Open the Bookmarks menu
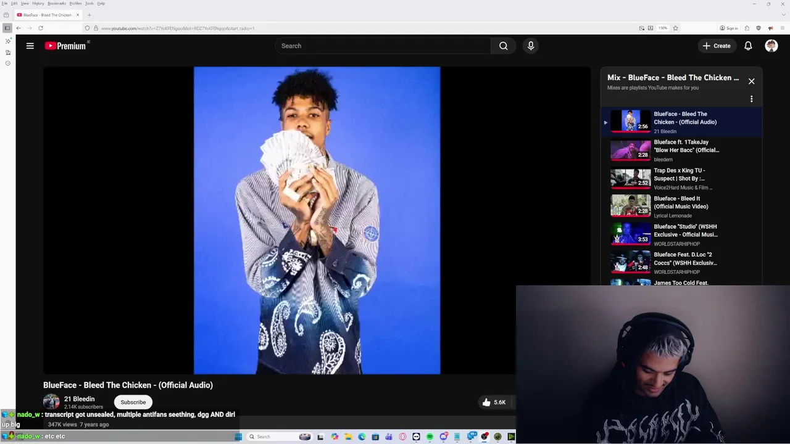This screenshot has height=444, width=790. (57, 3)
